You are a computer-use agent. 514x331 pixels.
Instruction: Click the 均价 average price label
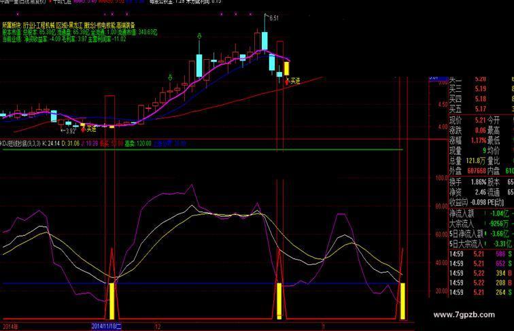click(x=494, y=151)
